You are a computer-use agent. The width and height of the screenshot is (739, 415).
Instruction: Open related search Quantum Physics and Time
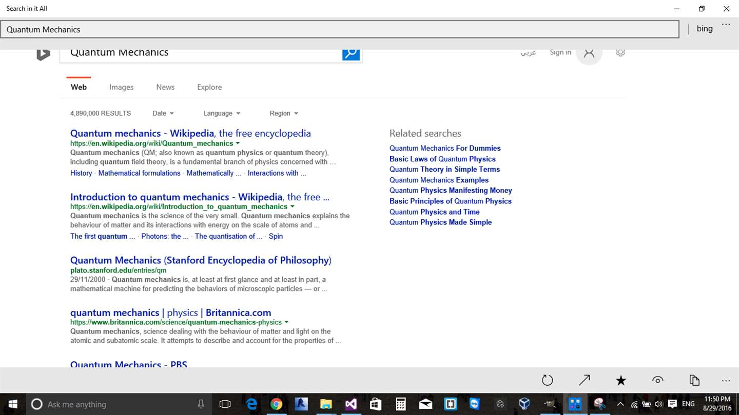tap(435, 212)
